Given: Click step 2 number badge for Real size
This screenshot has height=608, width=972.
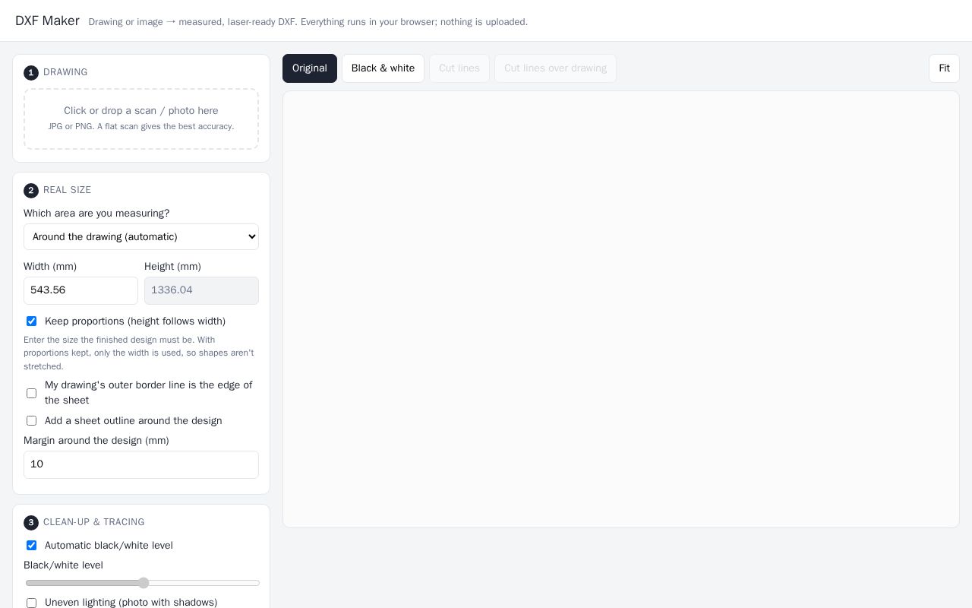Looking at the screenshot, I should coord(31,191).
